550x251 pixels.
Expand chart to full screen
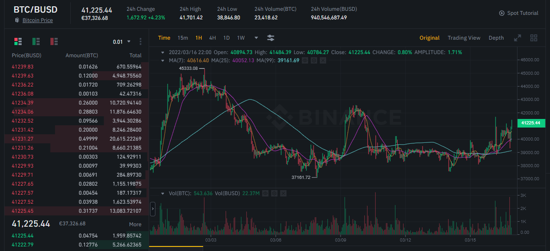click(518, 38)
